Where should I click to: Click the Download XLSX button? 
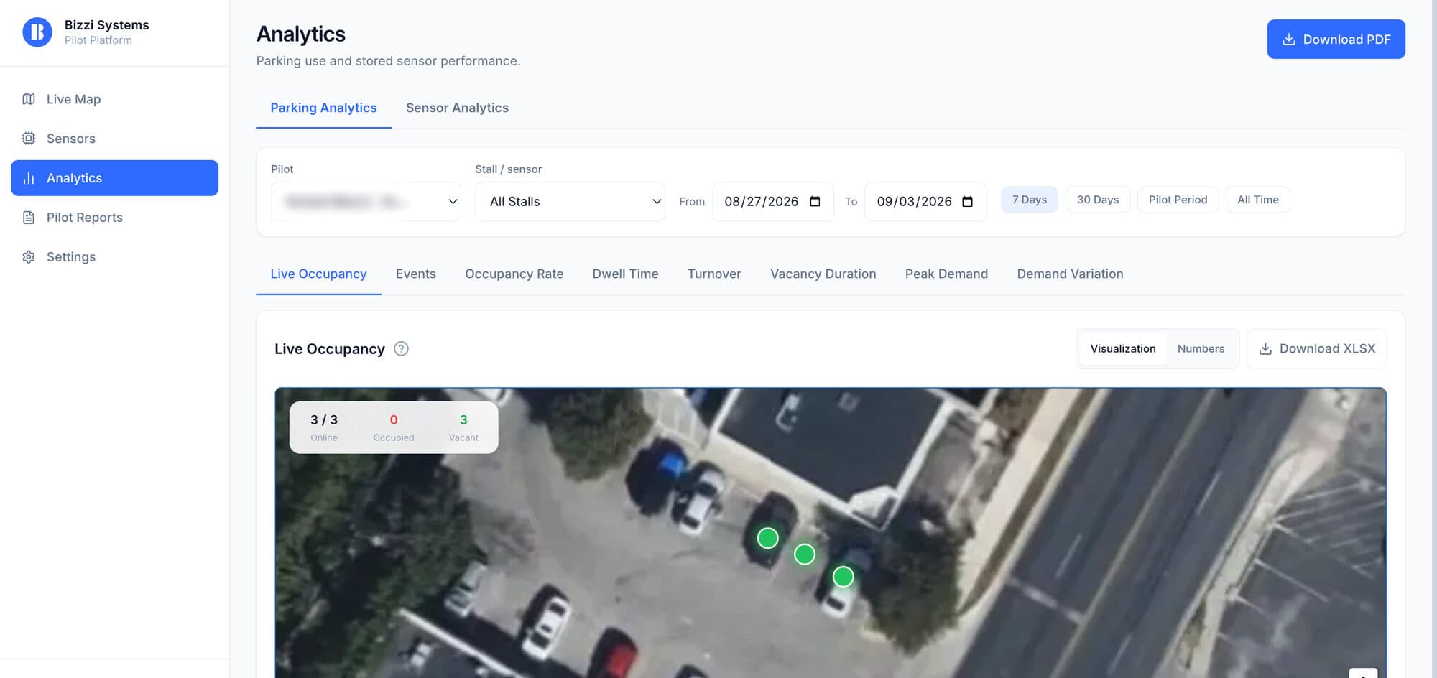(1316, 349)
